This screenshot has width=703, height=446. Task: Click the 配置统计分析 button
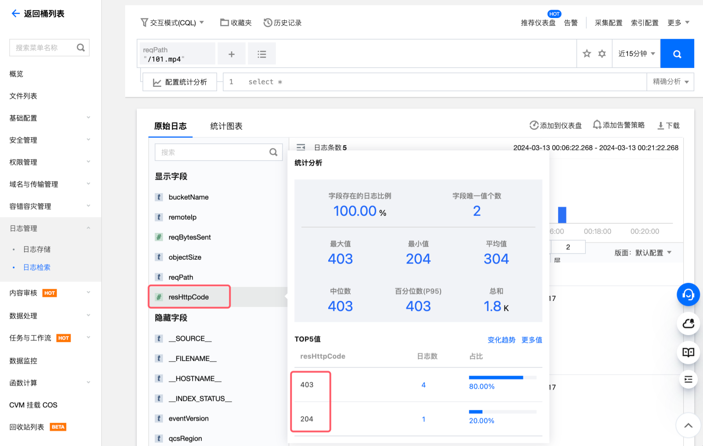click(x=180, y=82)
